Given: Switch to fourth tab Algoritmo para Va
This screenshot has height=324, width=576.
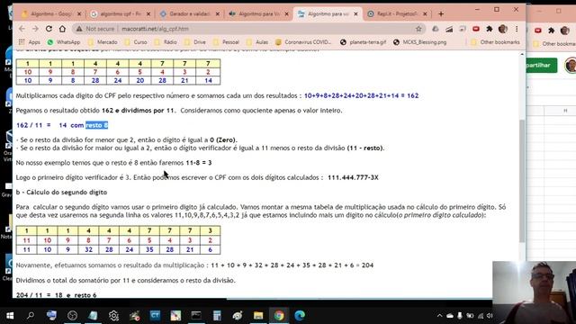Looking at the screenshot, I should [x=258, y=14].
